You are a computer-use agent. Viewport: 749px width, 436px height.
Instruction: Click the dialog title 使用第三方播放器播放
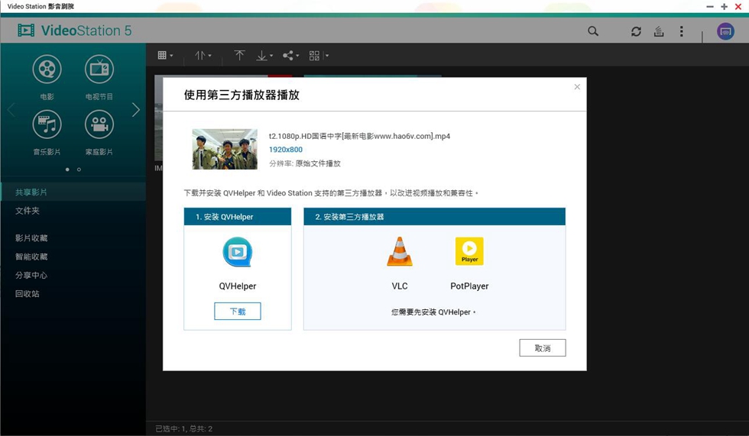coord(242,95)
